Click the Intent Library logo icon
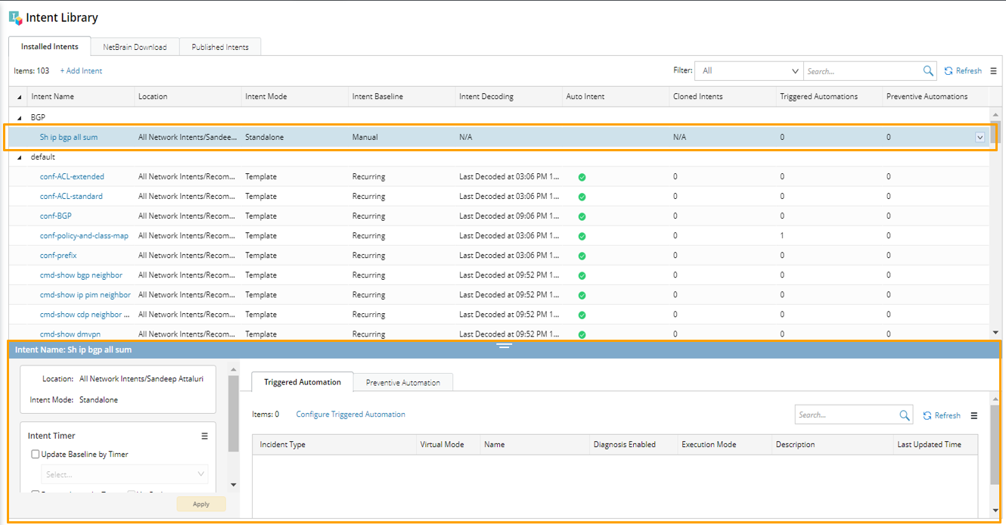Screen dimensions: 1006x525 point(16,17)
